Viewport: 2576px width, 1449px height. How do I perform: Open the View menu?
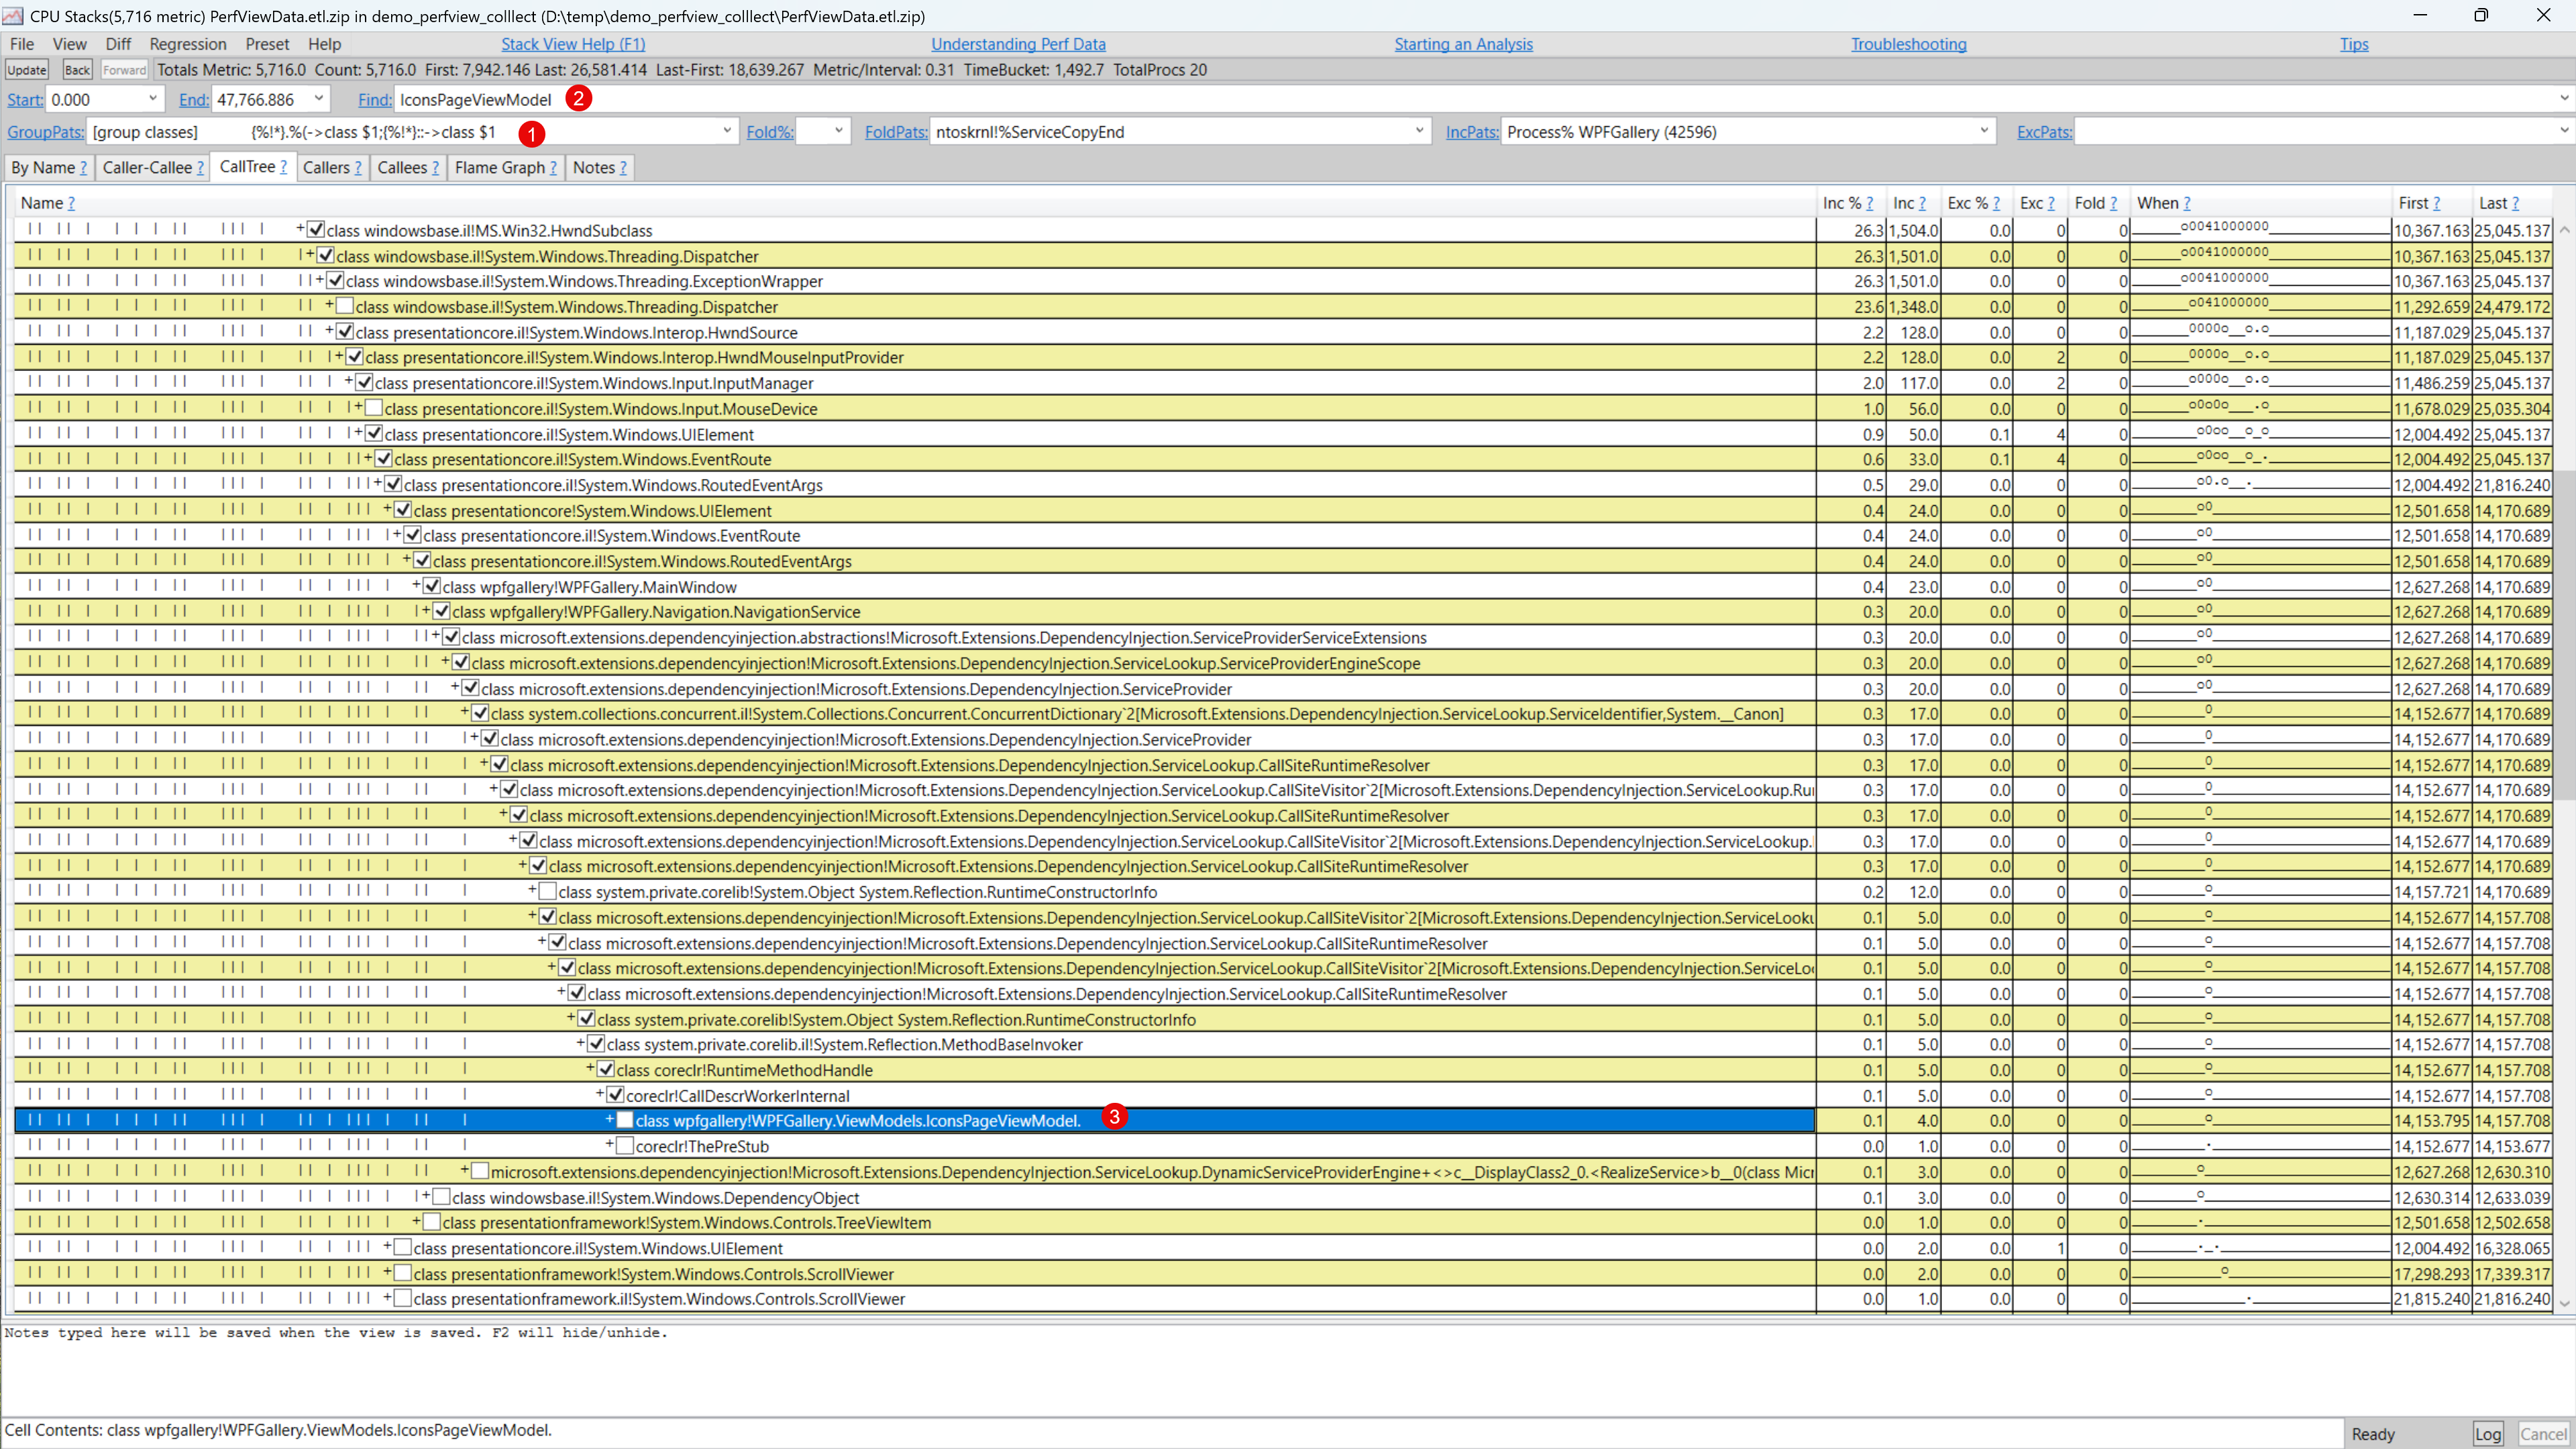coord(70,44)
